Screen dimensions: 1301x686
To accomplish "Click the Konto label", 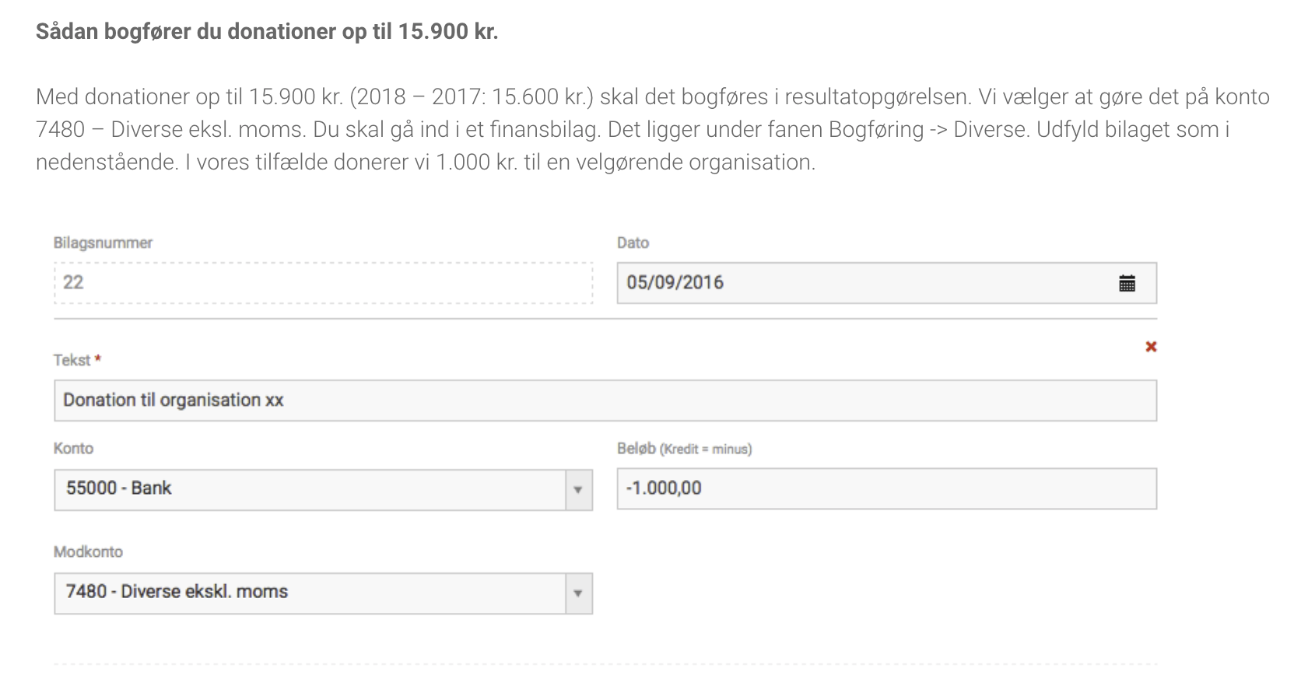I will point(73,448).
